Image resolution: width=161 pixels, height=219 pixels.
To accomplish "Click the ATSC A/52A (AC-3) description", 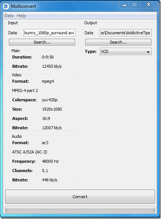I will [29, 152].
